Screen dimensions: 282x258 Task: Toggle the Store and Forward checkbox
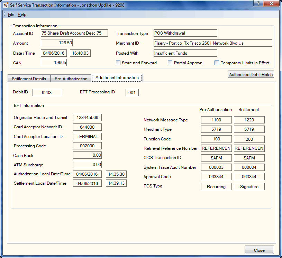click(x=118, y=63)
